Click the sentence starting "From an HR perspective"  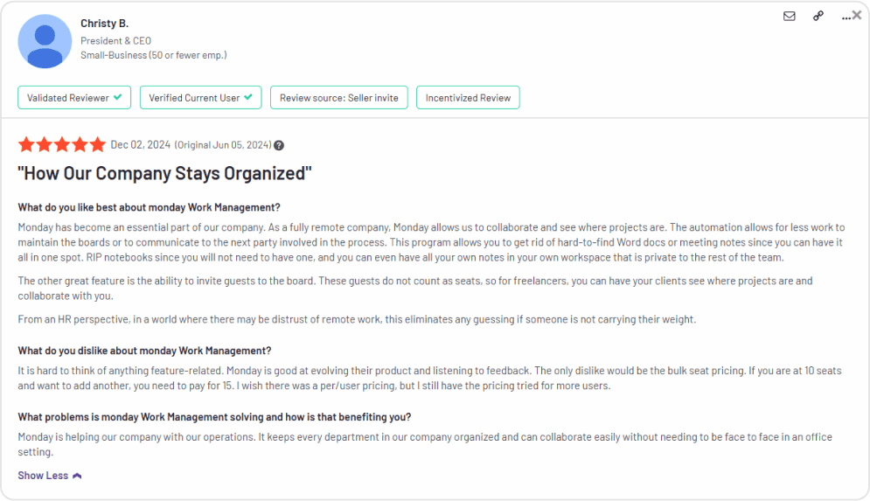pos(357,320)
